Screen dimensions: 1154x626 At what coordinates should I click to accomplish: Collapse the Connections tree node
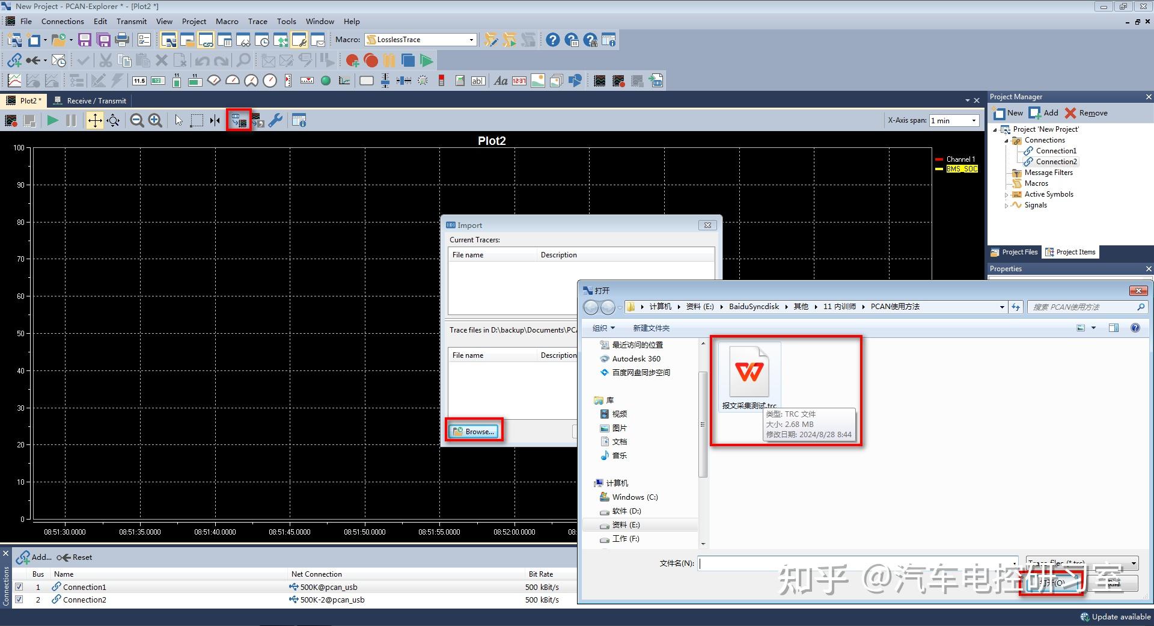click(x=1007, y=141)
